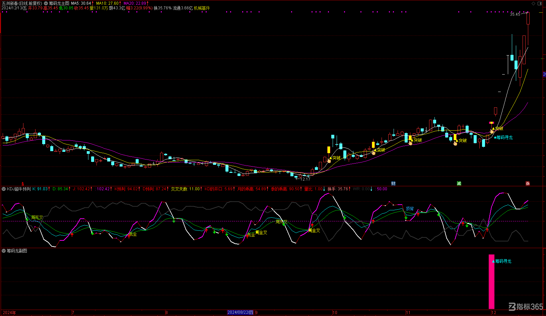This screenshot has width=546, height=316.
Task: Click the highlighted date 2024/08/22/四 on the axis
Action: (x=240, y=312)
